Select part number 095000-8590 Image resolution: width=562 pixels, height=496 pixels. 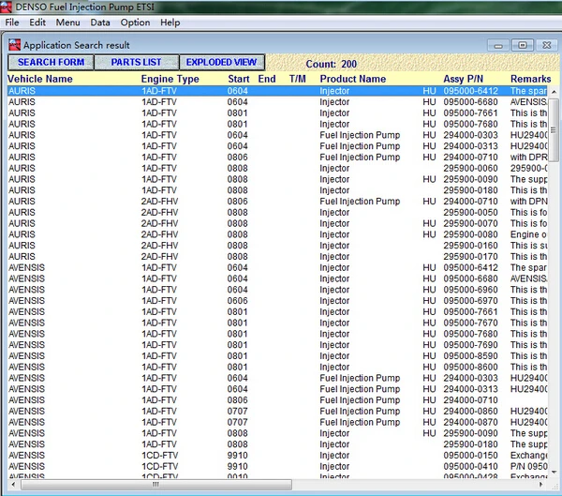470,356
